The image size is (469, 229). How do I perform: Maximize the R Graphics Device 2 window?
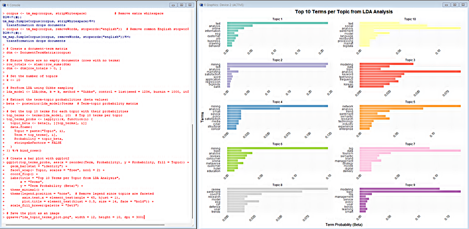pyautogui.click(x=455, y=5)
